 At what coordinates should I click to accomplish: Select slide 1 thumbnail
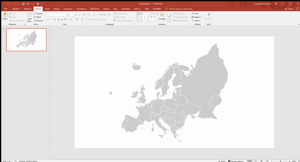coord(26,40)
